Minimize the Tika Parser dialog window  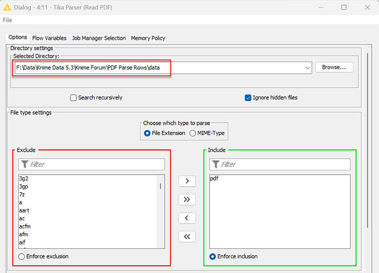(x=321, y=7)
